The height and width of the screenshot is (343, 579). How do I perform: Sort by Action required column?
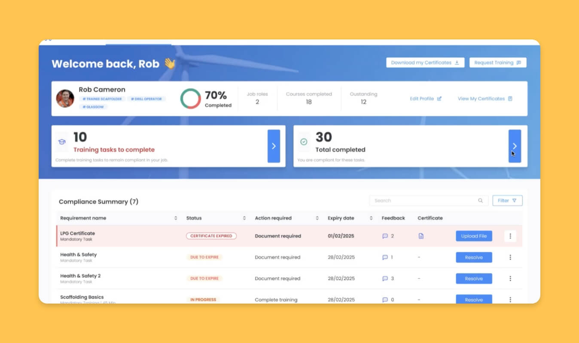click(x=317, y=218)
